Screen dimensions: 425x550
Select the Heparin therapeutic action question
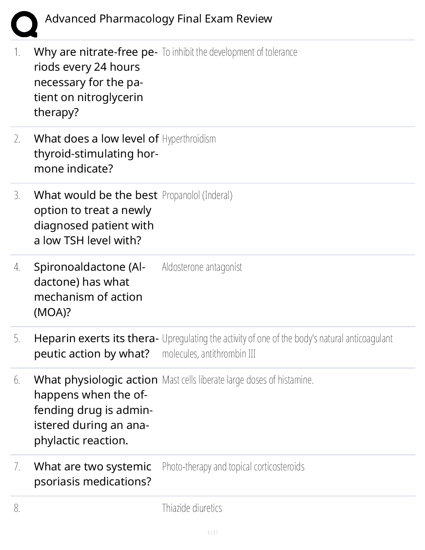coord(96,346)
